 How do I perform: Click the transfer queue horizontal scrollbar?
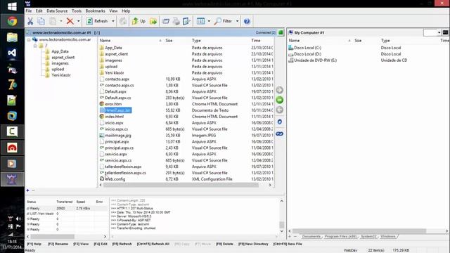(x=53, y=237)
